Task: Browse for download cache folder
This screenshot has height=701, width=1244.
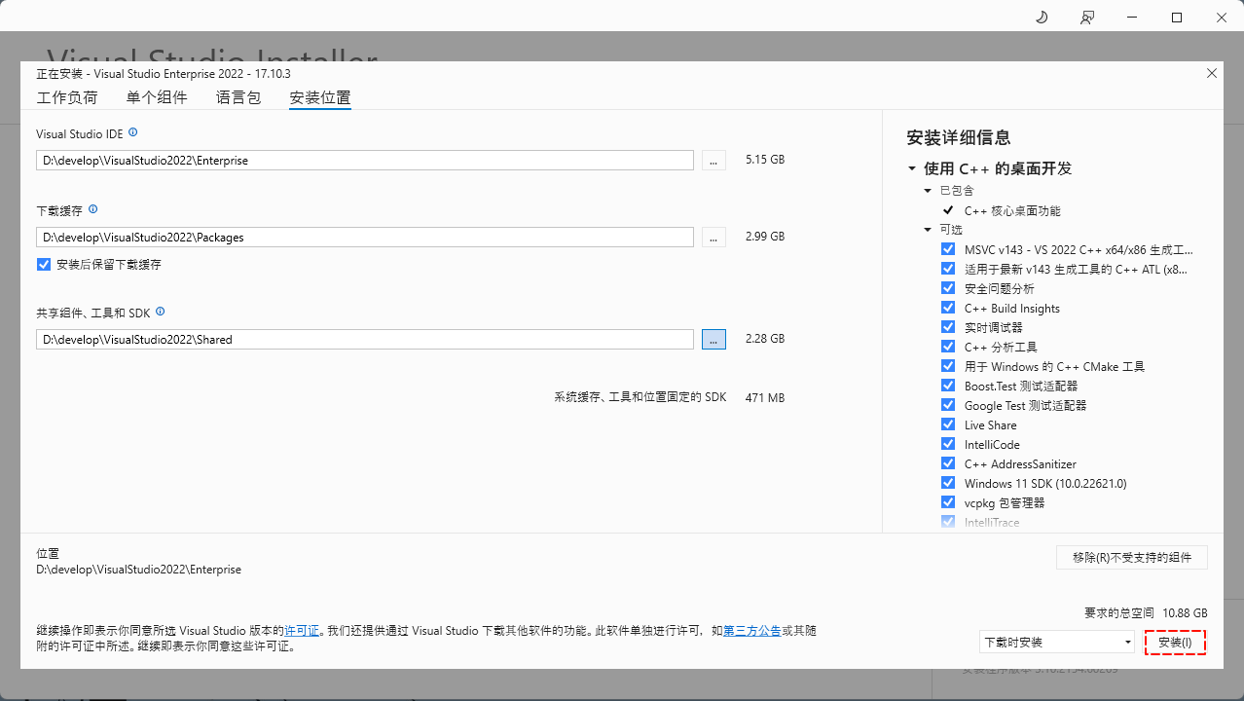Action: (713, 237)
